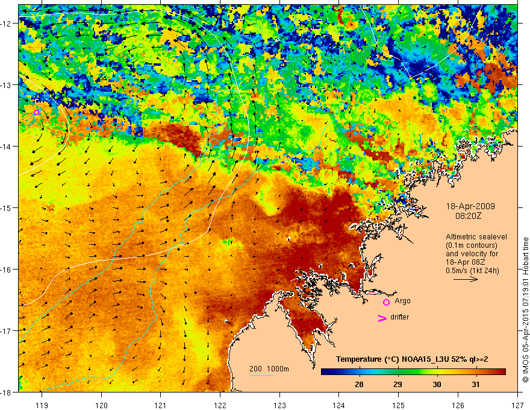Click the color bar tick label 29
This screenshot has height=410, width=530.
(x=398, y=384)
